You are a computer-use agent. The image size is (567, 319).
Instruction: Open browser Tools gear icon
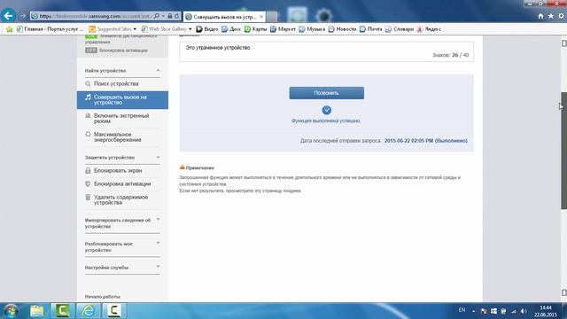561,16
